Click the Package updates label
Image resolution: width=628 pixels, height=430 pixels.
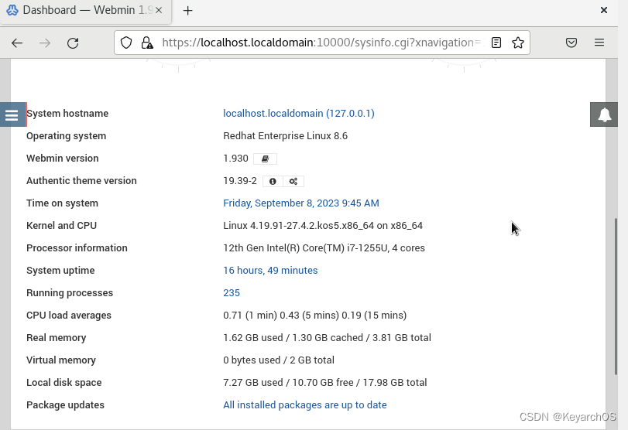(65, 404)
